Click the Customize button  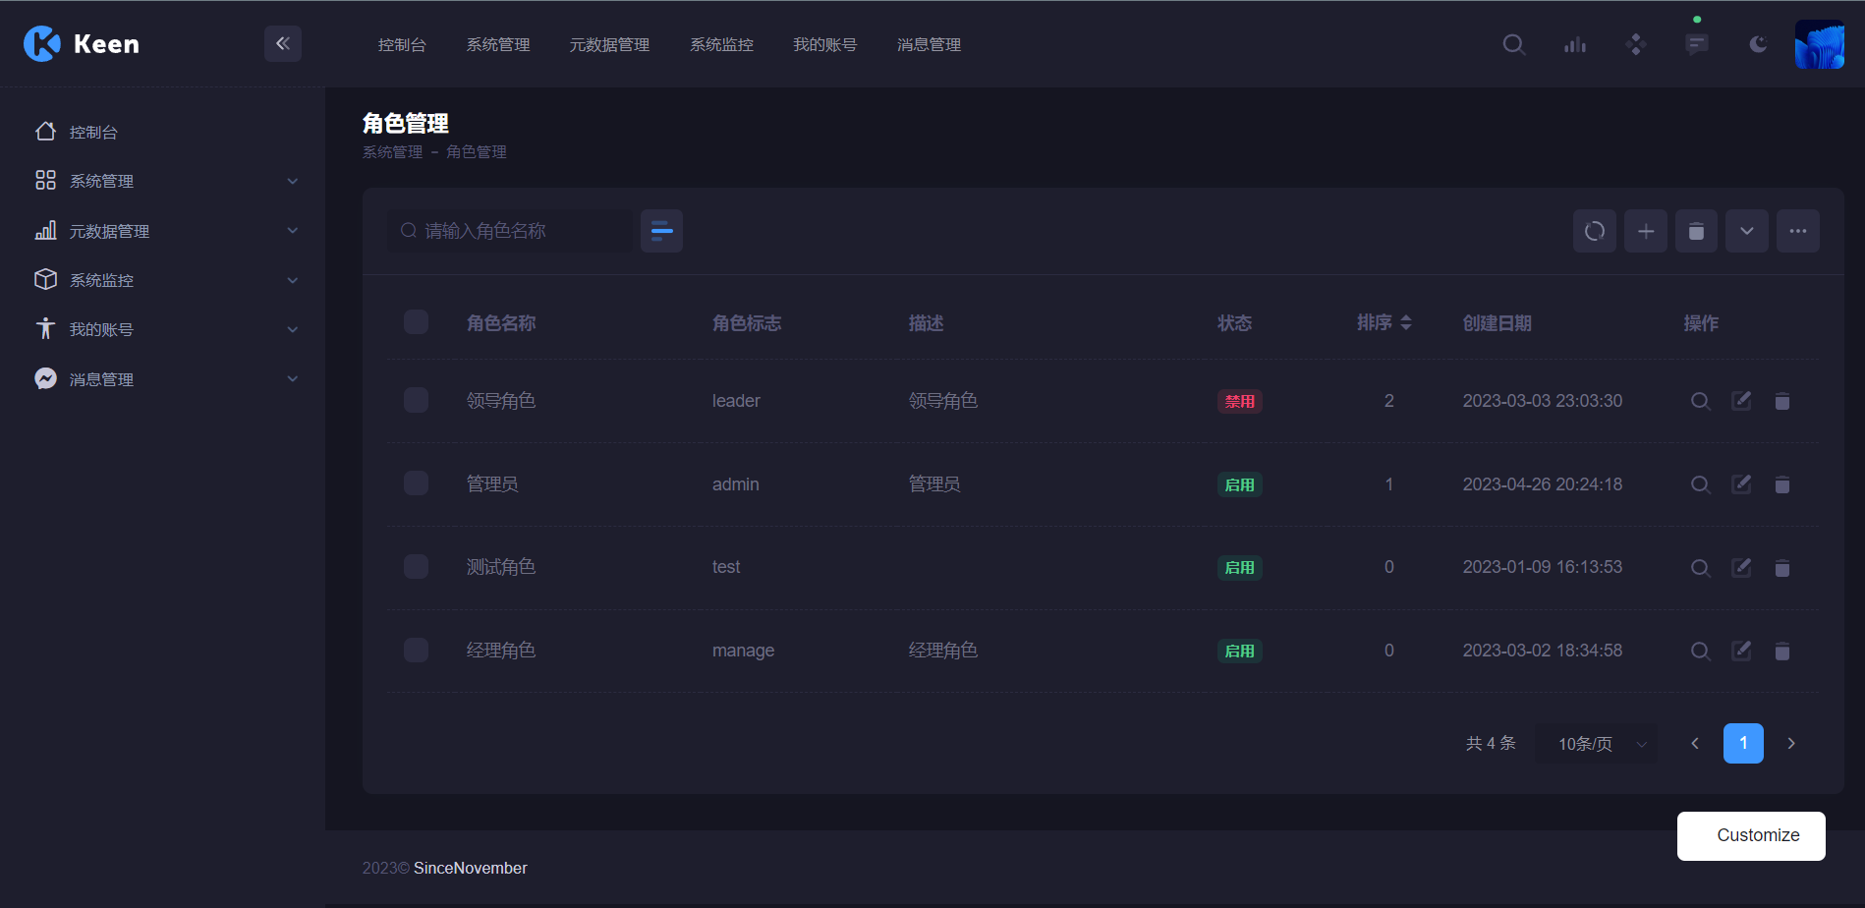[1750, 835]
